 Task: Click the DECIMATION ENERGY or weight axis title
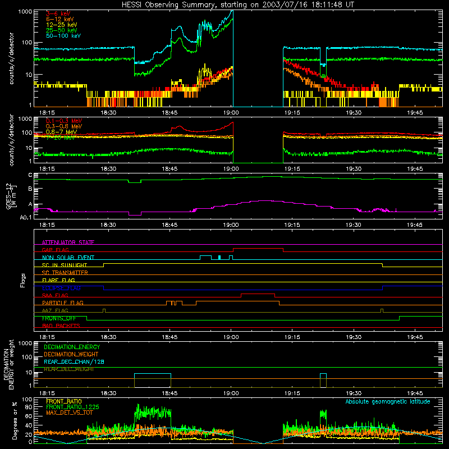click(x=9, y=365)
